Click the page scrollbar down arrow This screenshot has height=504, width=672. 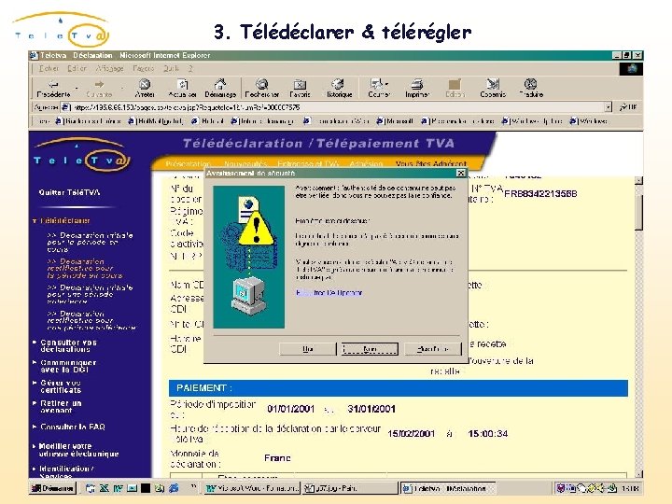point(638,474)
